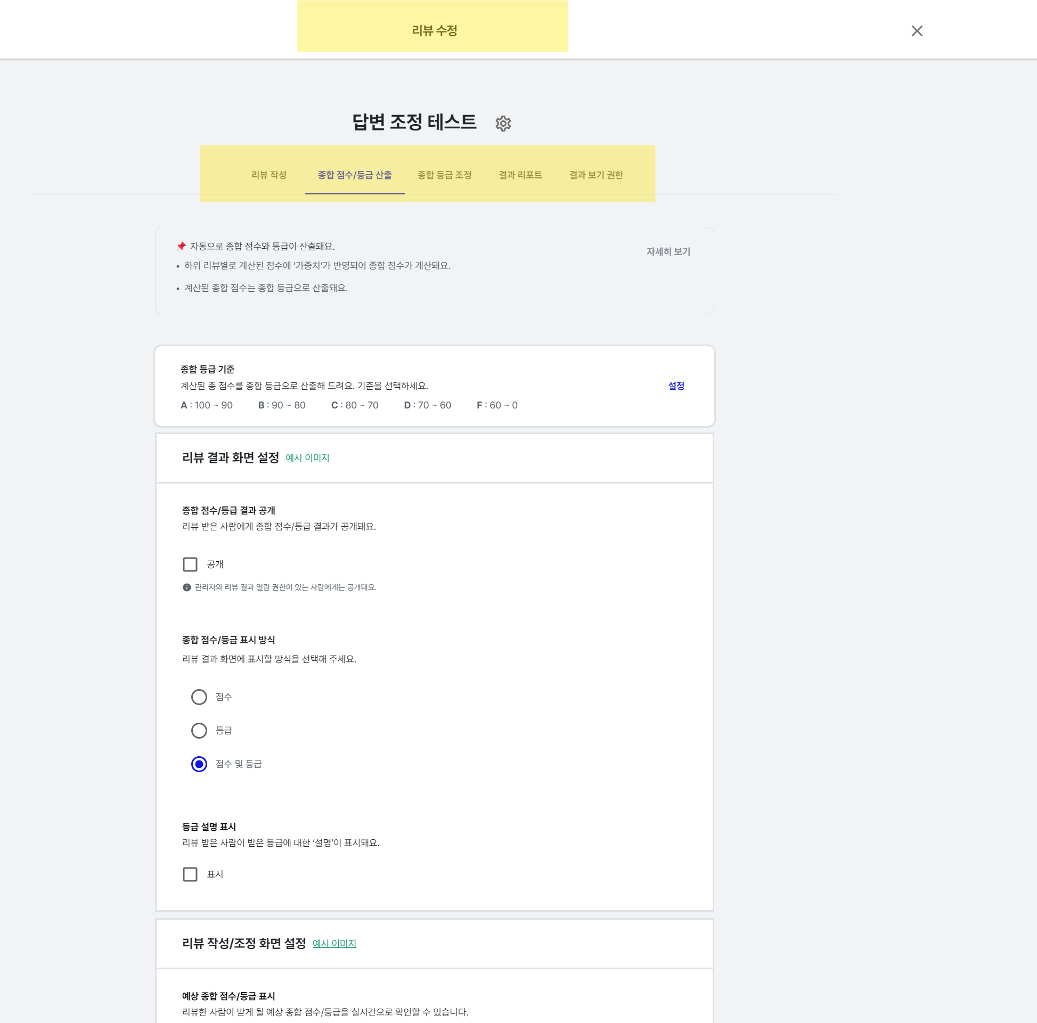Select the 점수 및 등급 radio button

click(x=199, y=764)
